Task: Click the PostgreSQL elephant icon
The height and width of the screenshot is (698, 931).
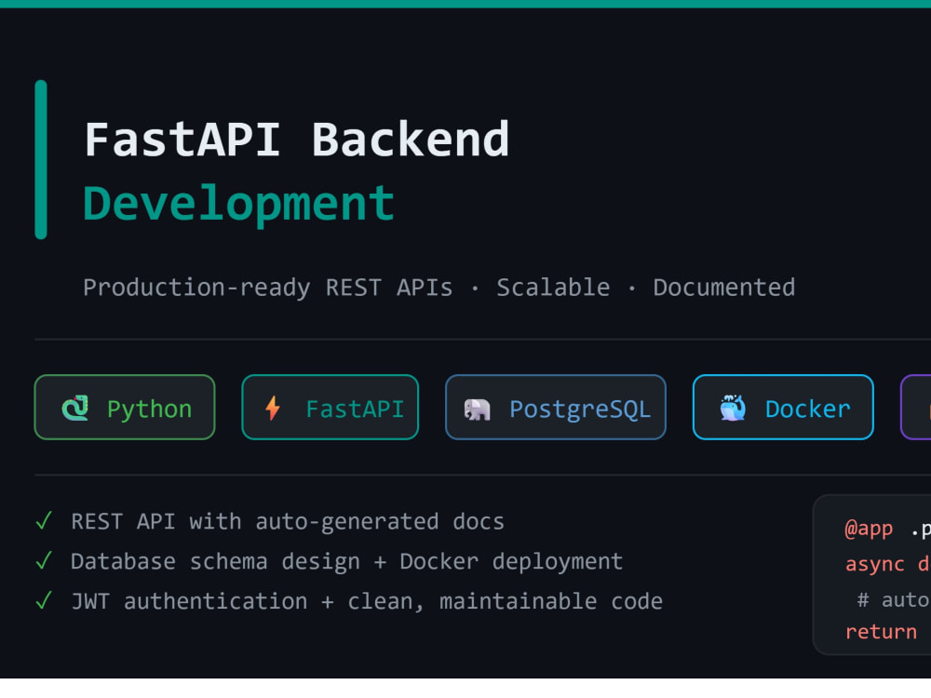Action: click(x=477, y=409)
